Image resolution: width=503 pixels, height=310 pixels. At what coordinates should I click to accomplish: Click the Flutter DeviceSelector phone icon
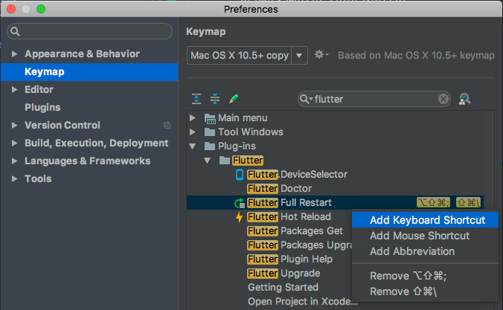(x=239, y=174)
